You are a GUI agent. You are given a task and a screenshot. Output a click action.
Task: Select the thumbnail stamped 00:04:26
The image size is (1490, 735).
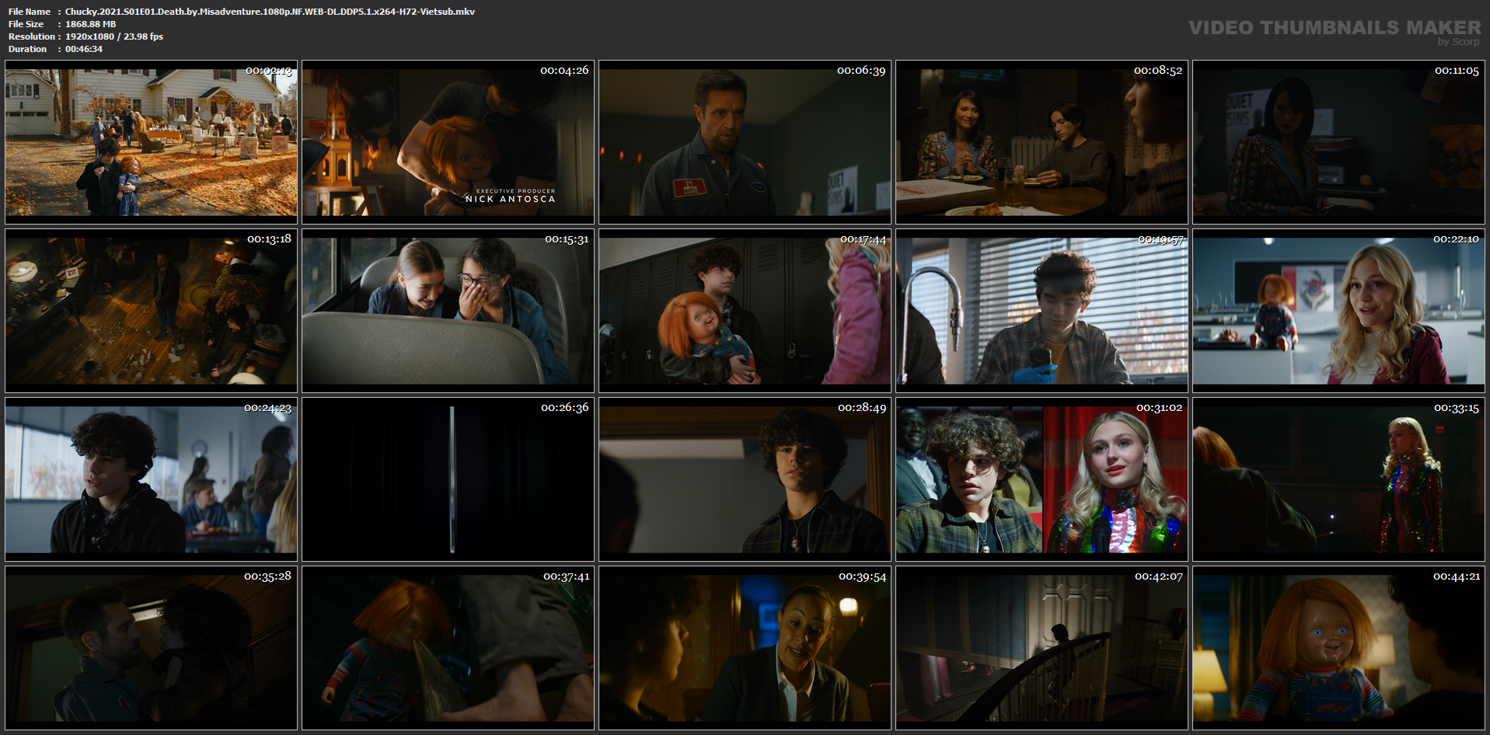click(448, 142)
